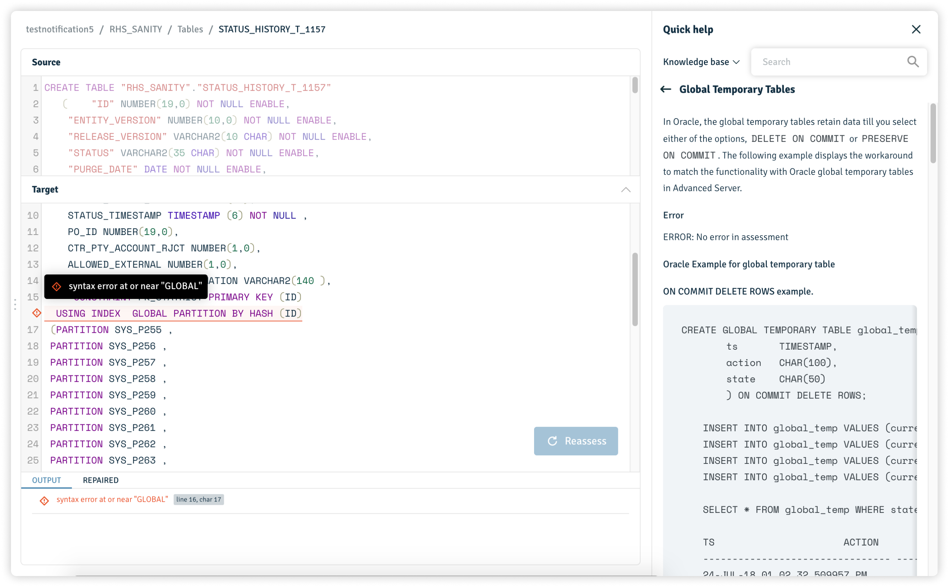The height and width of the screenshot is (587, 949).
Task: Click the "PURGE_DATE" line in Source
Action: pos(167,169)
